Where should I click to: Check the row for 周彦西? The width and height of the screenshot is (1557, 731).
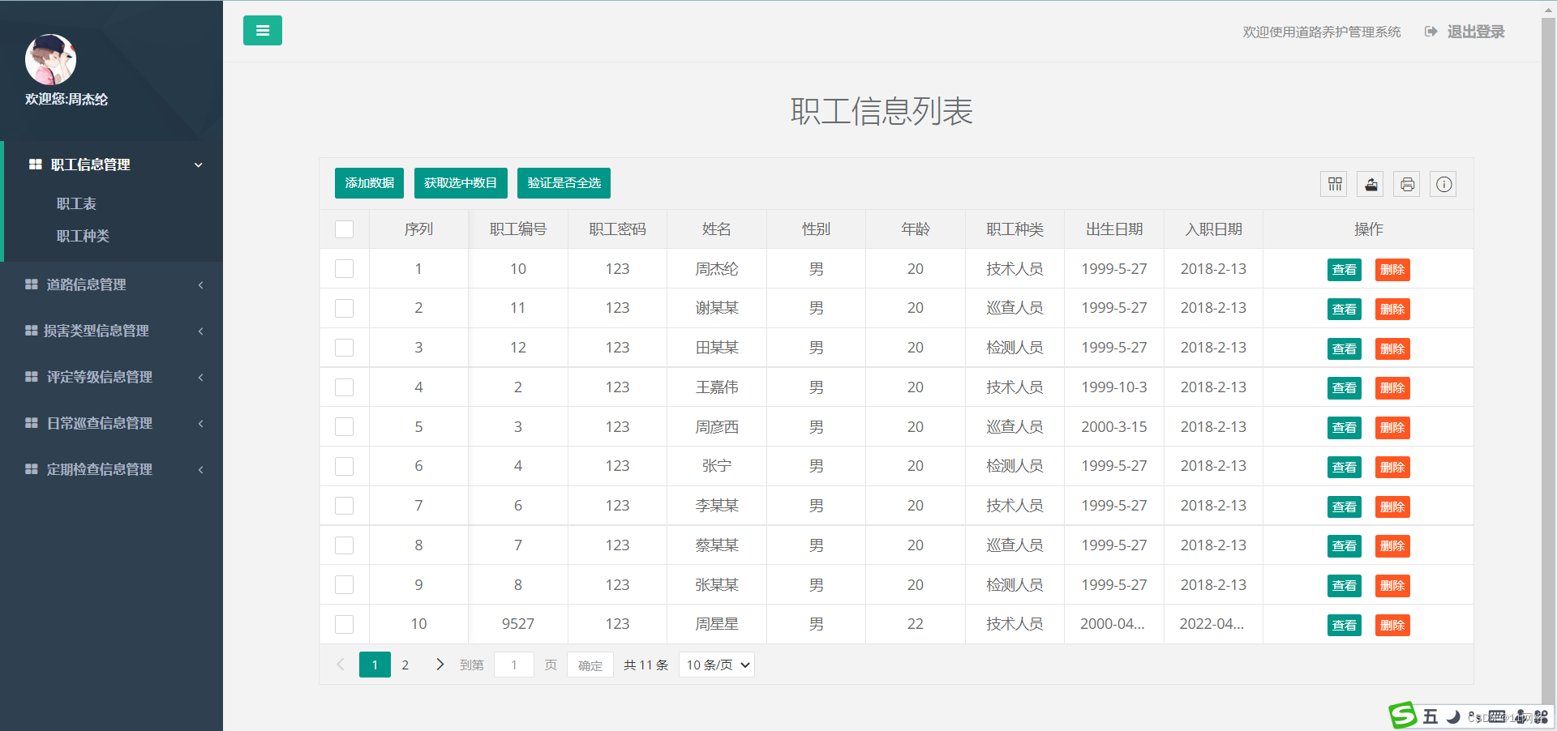pos(345,427)
